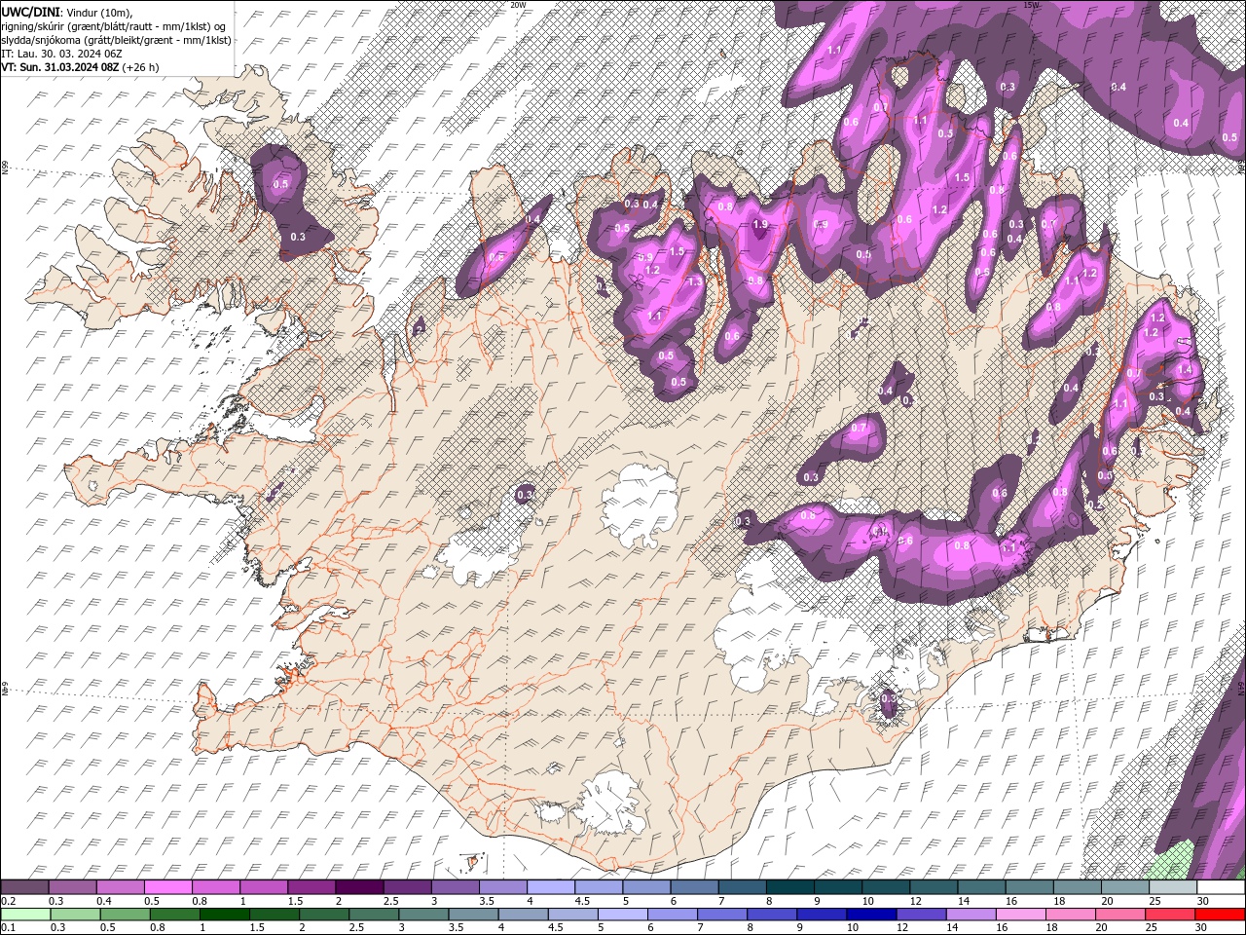1246x935 pixels.
Task: Select the darkest purple 2 swatch in upper legend
Action: tap(358, 887)
